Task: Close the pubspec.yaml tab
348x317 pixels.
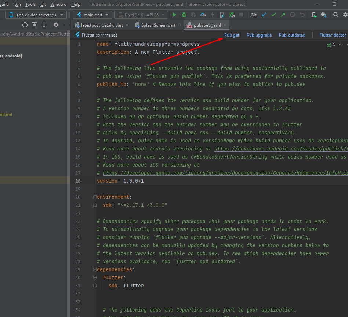Action: 225,25
